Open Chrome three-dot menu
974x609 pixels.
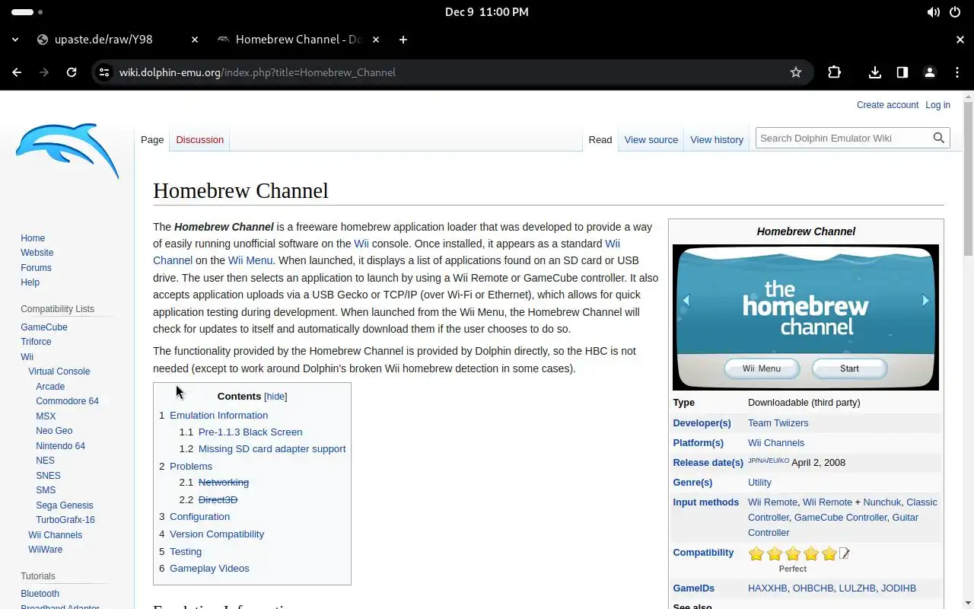957,72
